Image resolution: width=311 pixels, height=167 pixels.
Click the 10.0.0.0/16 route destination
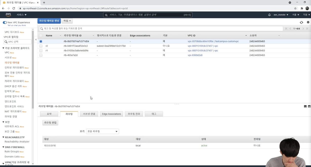coord(50,145)
